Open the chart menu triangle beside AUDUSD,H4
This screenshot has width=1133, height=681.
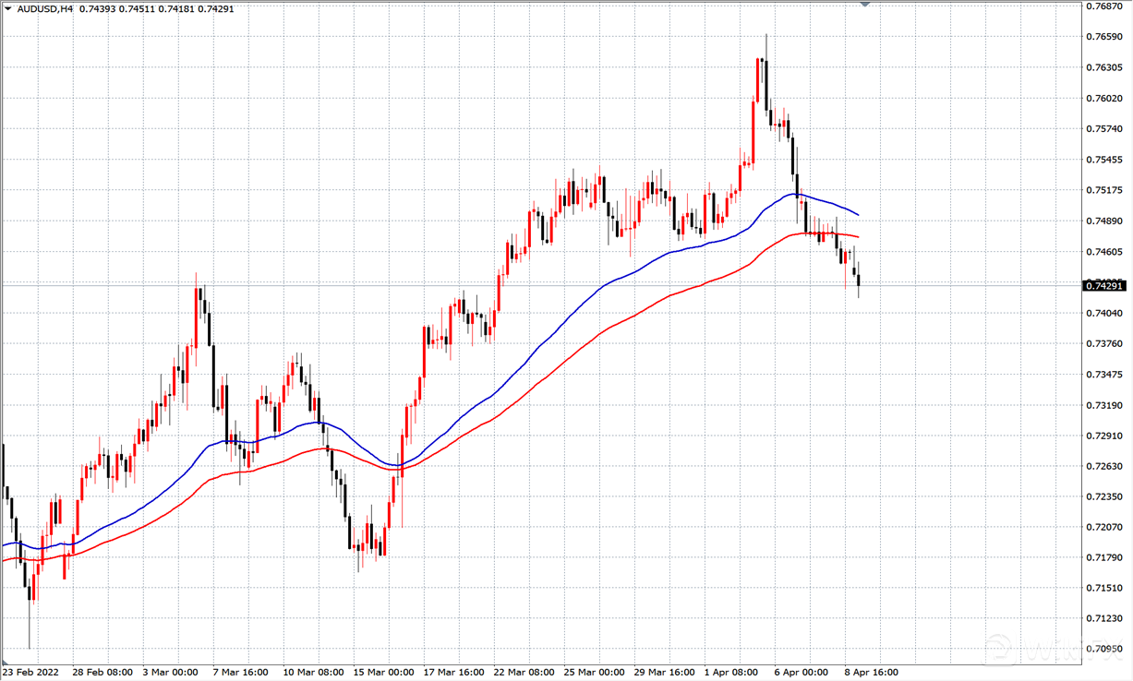click(8, 9)
